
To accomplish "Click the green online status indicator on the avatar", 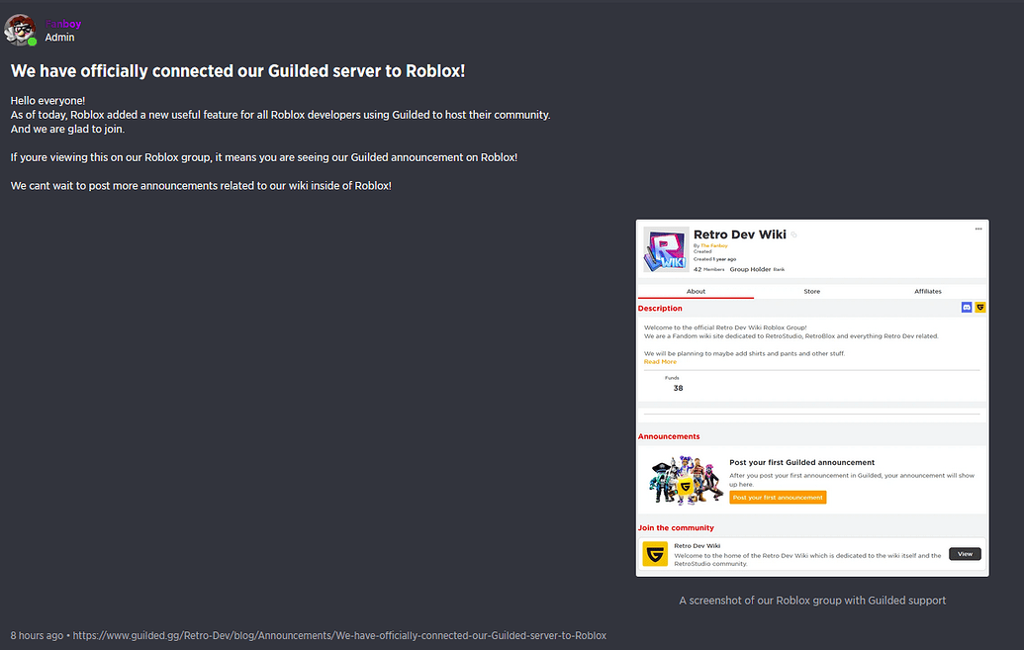I will click(x=33, y=42).
